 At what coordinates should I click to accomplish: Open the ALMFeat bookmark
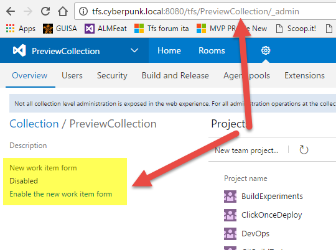tap(106, 29)
